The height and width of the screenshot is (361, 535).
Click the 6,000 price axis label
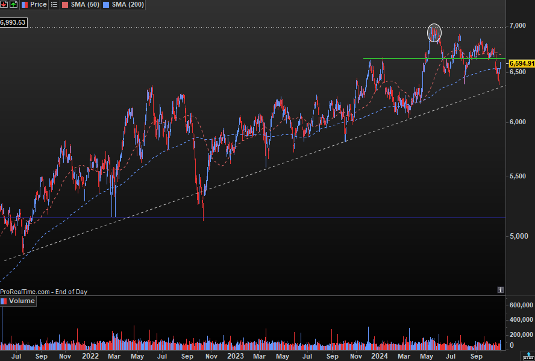[x=518, y=122]
